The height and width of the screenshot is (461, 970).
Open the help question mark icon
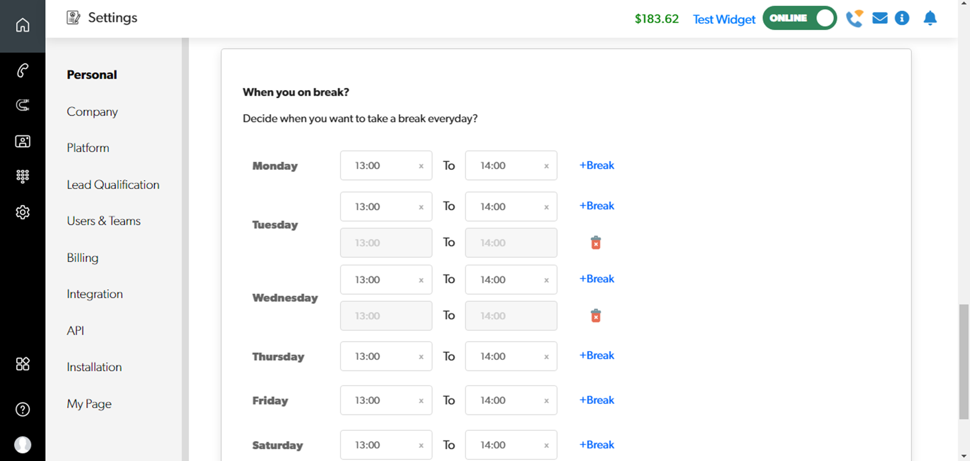tap(22, 410)
